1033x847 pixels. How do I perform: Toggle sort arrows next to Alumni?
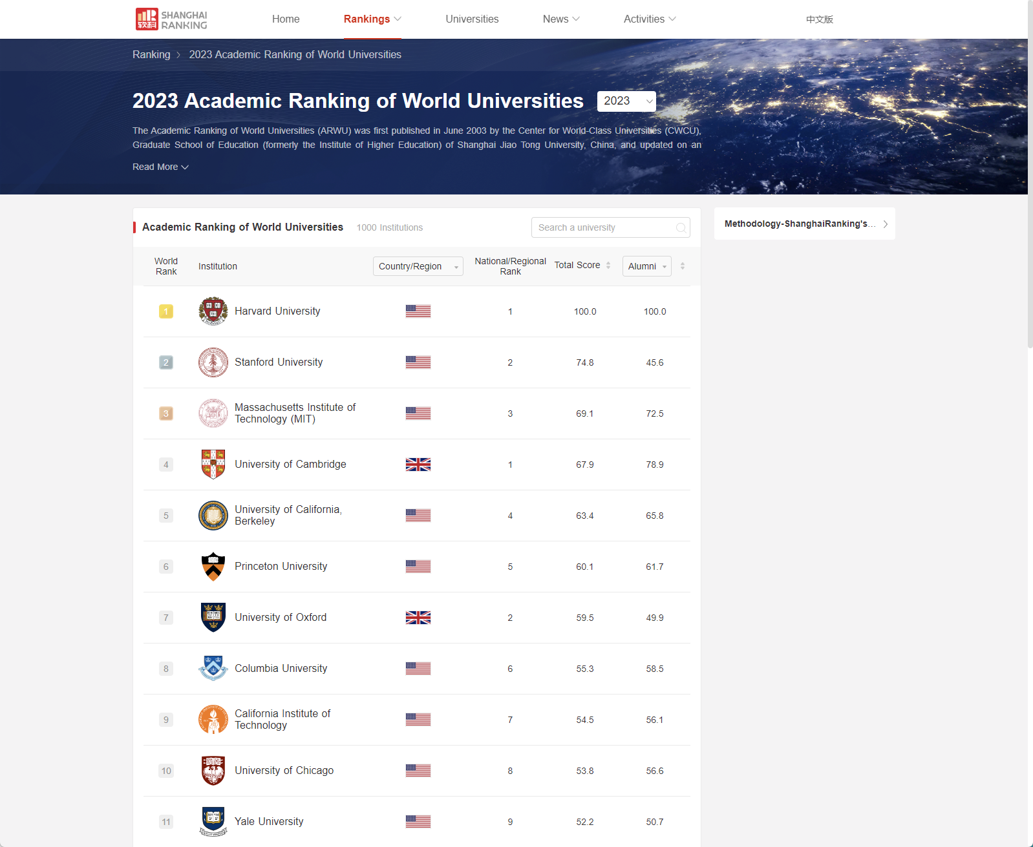point(683,266)
